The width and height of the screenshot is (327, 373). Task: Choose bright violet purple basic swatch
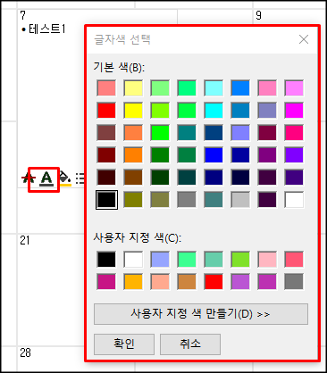pyautogui.click(x=294, y=155)
